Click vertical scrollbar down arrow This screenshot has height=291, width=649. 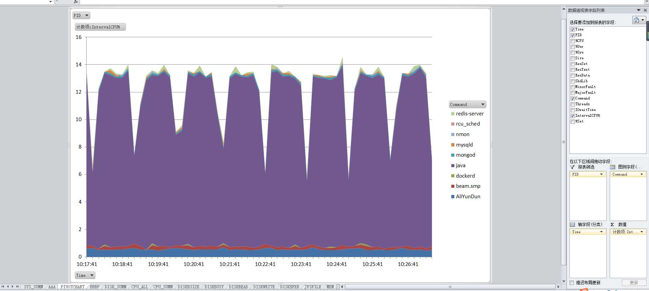(x=564, y=282)
